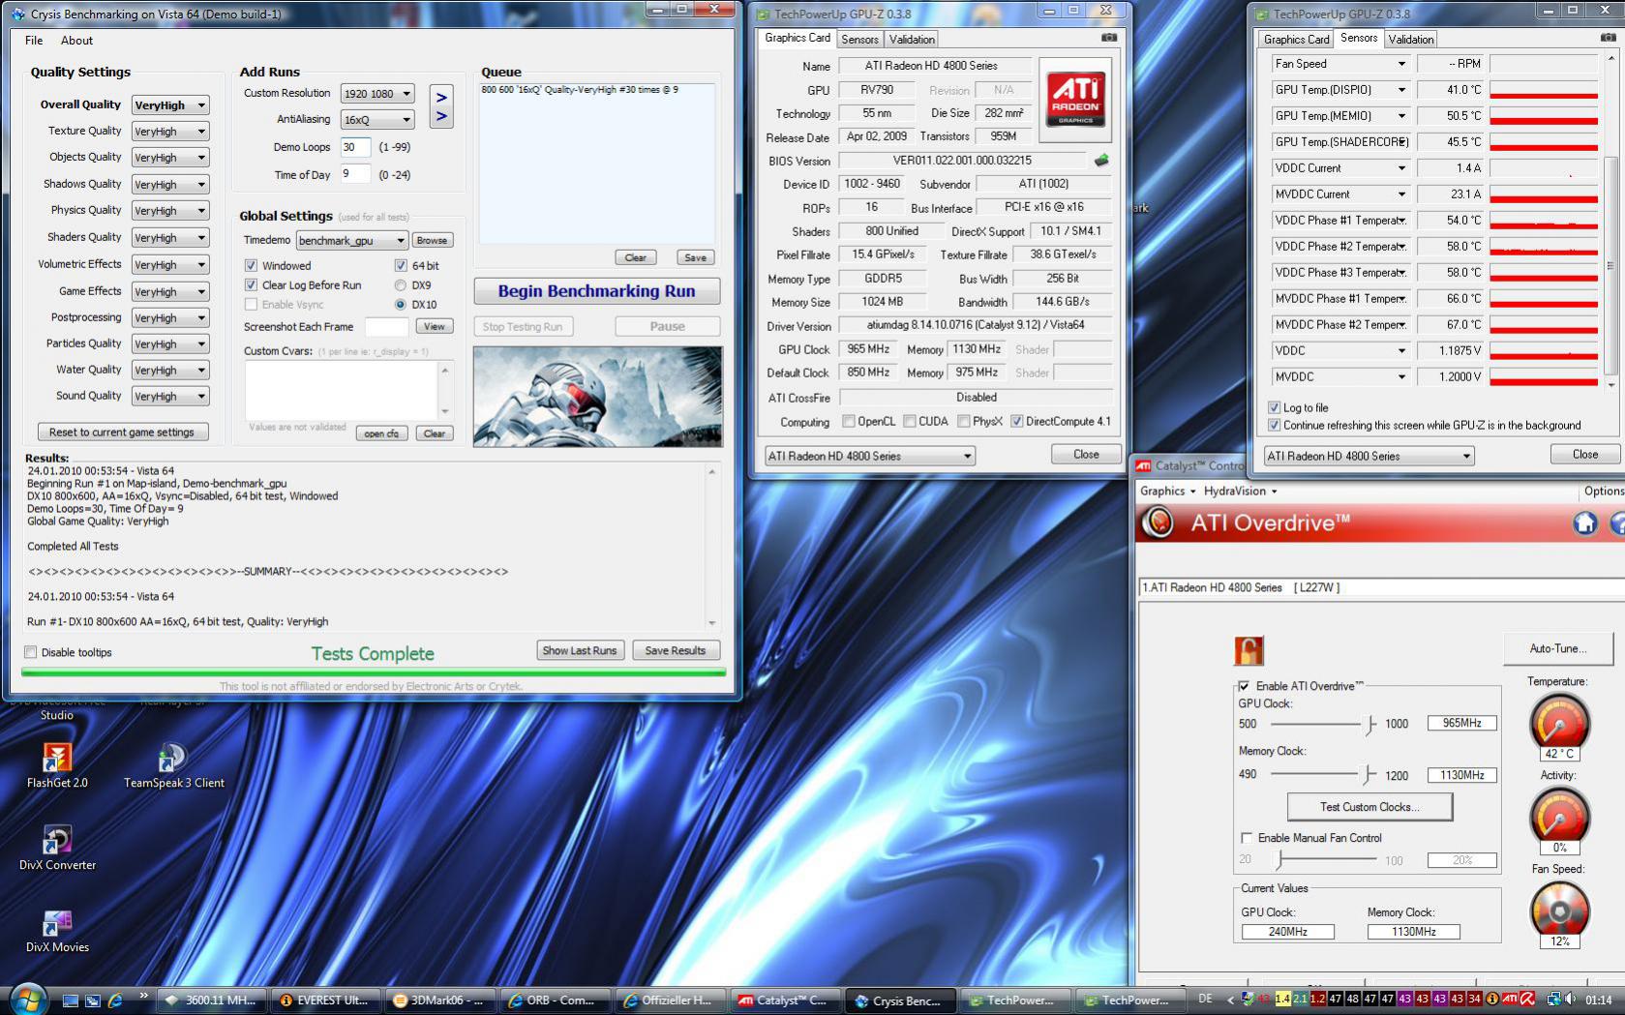Image resolution: width=1625 pixels, height=1015 pixels.
Task: Open the Texture Quality dropdown
Action: (x=170, y=132)
